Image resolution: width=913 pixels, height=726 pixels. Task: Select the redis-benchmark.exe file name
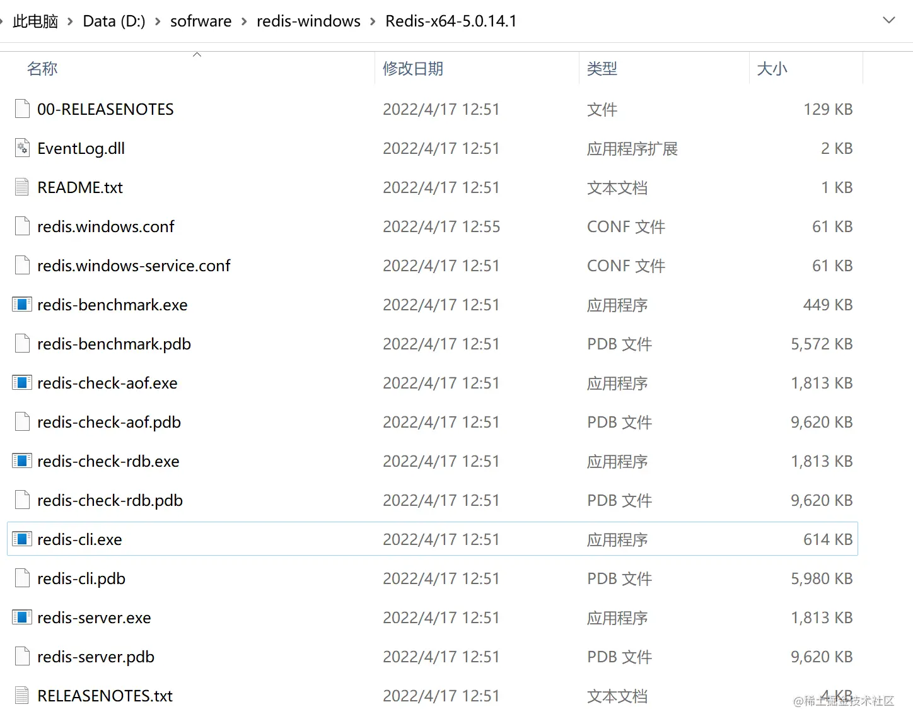tap(112, 305)
